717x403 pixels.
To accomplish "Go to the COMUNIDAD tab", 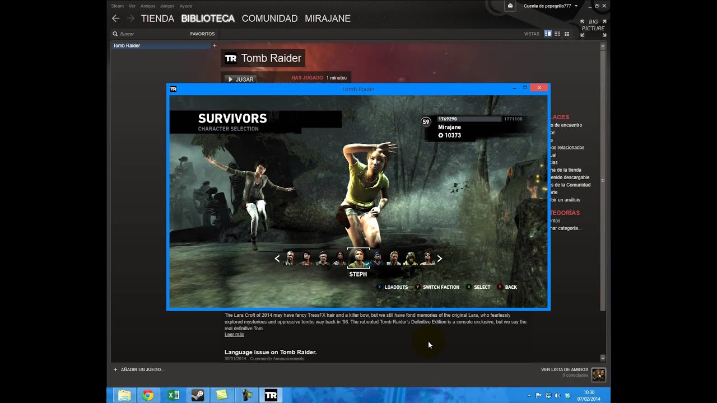I will click(269, 18).
